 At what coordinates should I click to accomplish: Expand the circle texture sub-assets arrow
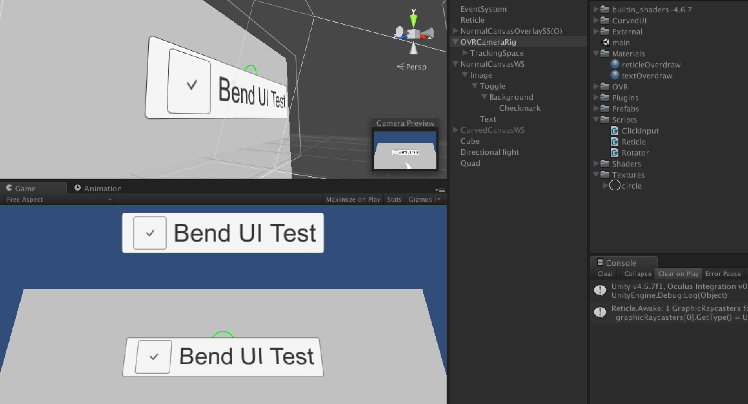(x=605, y=185)
